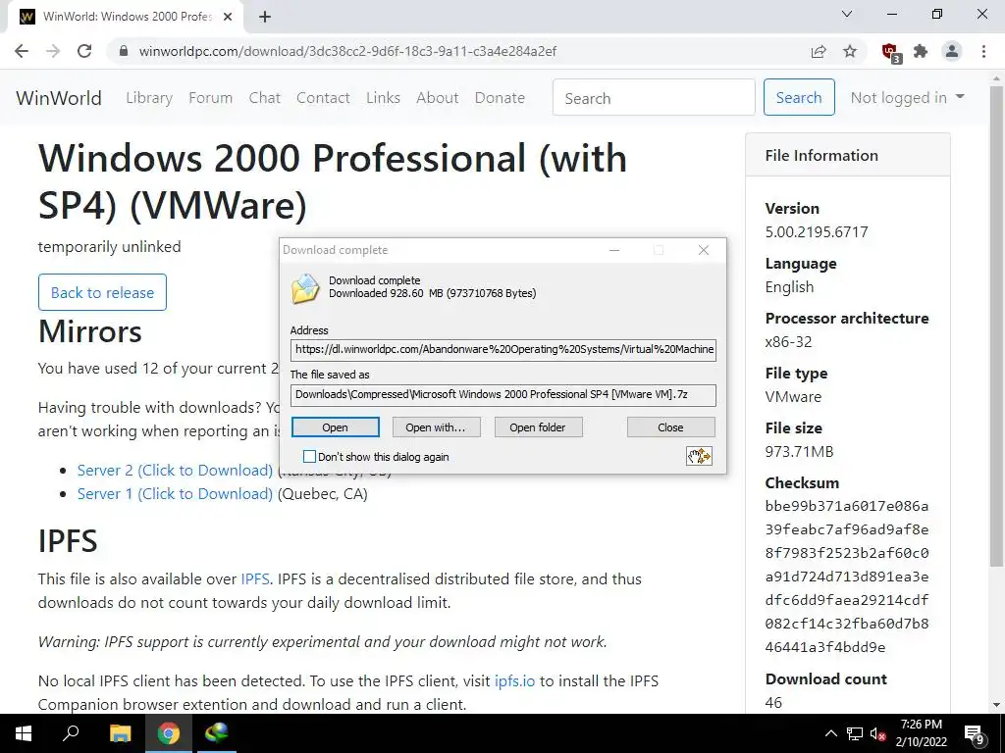This screenshot has width=1005, height=753.
Task: Click the File Information panel header
Action: [847, 155]
